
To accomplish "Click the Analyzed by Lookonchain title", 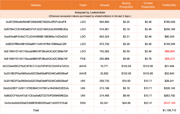I will pos(90,12).
